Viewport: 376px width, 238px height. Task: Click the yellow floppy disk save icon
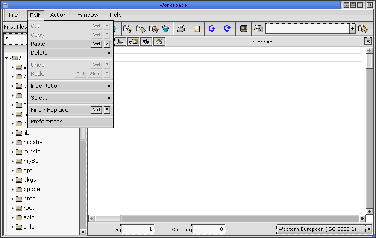tap(196, 29)
